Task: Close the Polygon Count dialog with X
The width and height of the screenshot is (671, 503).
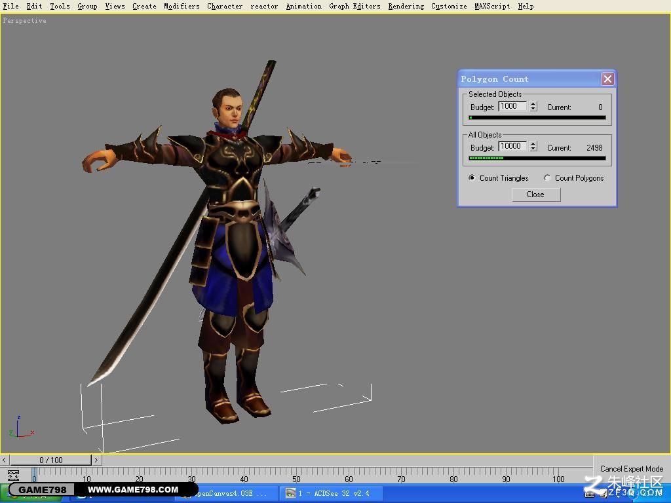Action: (607, 79)
